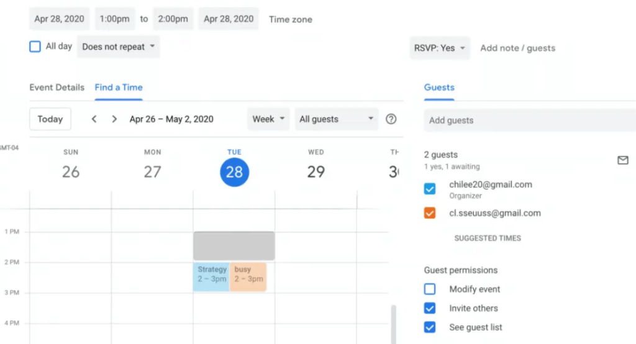
Task: Uncheck the See guest list permission
Action: click(x=430, y=327)
